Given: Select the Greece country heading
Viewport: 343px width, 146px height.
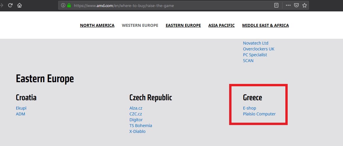Looking at the screenshot, I should tap(252, 98).
